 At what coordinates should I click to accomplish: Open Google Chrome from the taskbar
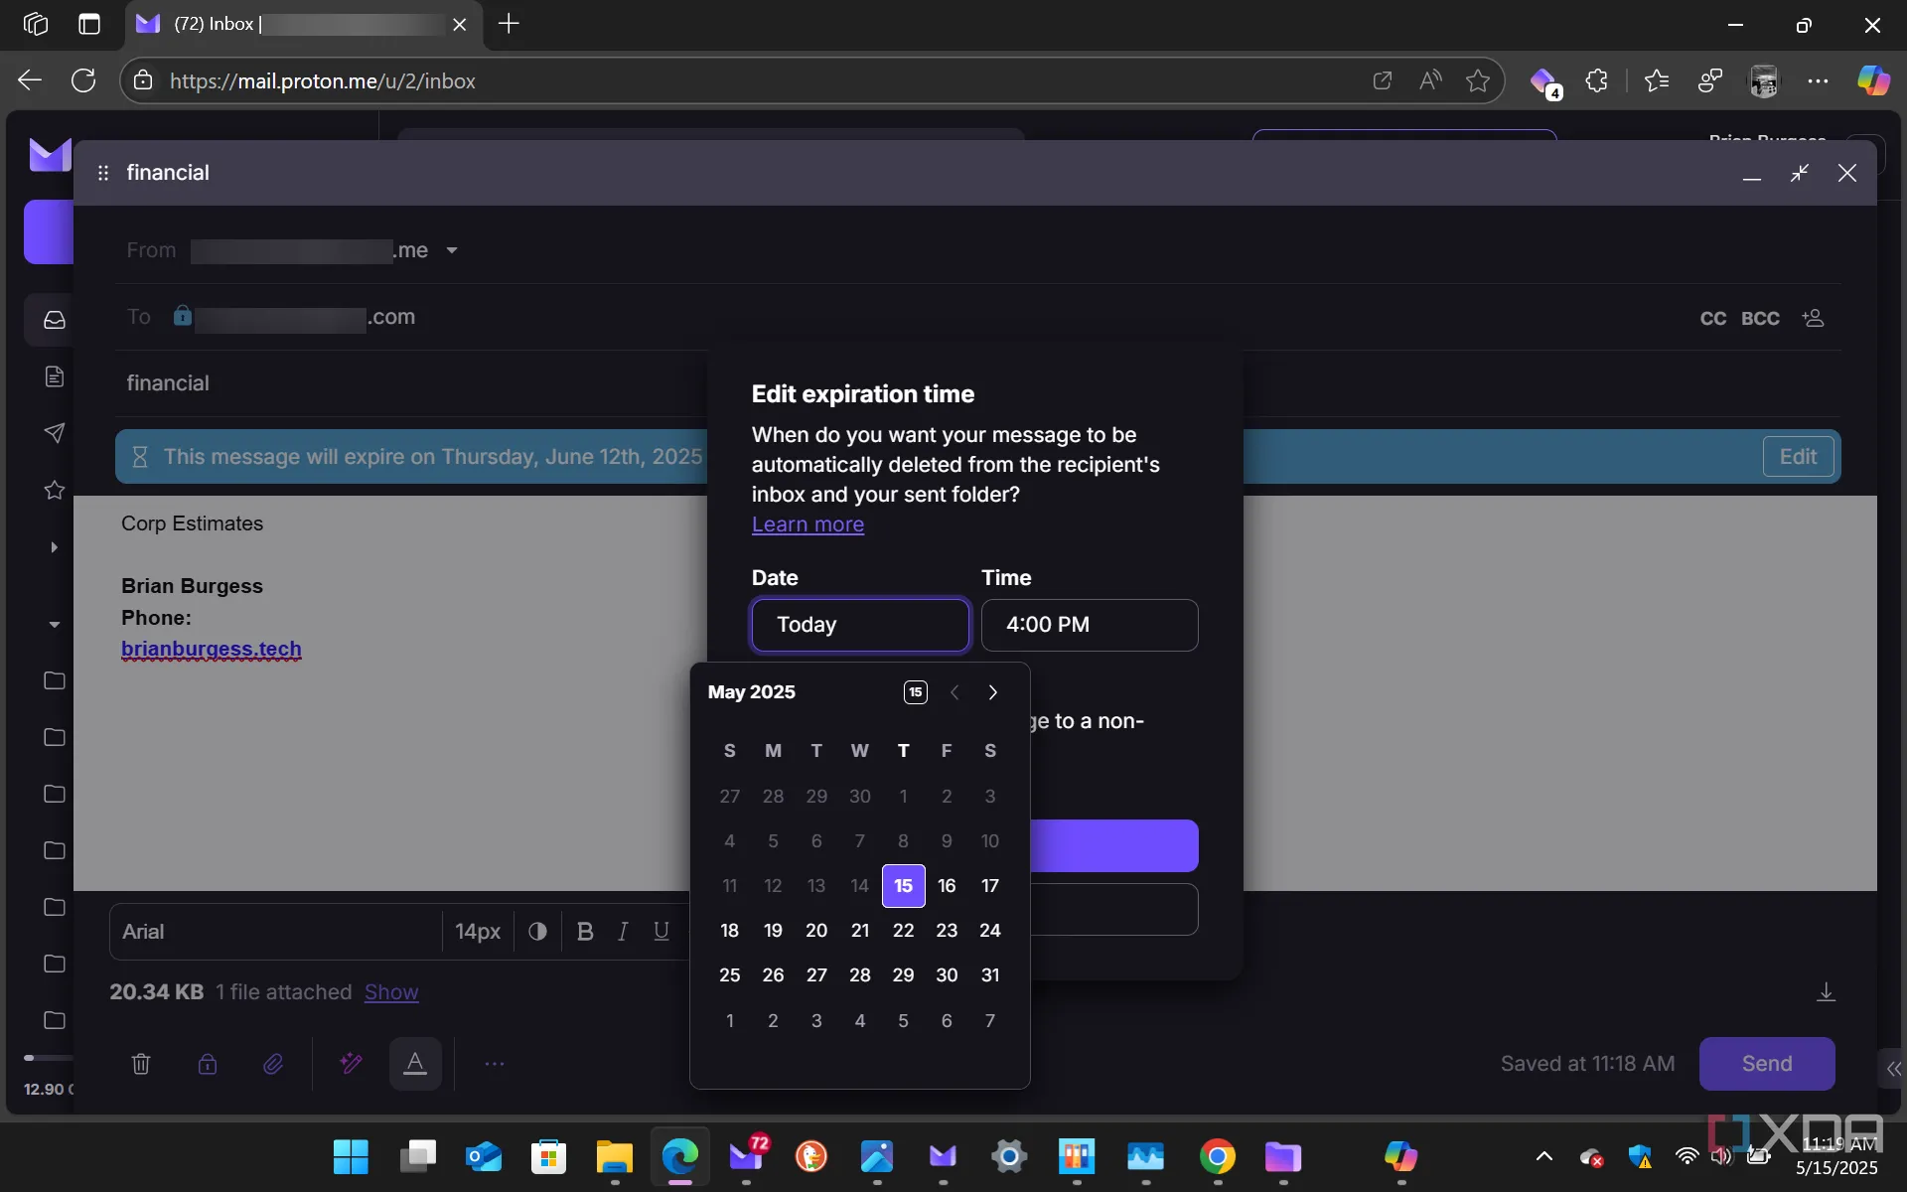(1218, 1157)
